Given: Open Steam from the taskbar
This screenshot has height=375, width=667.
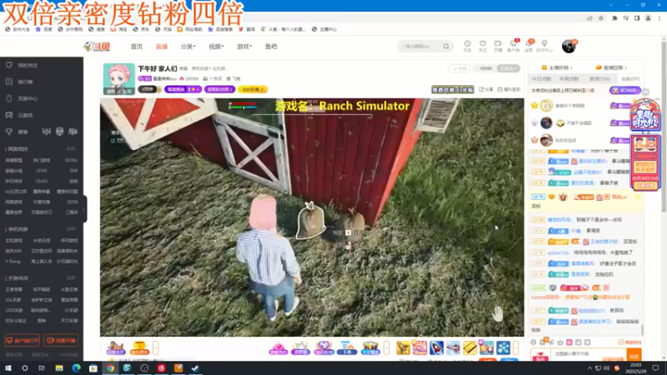Looking at the screenshot, I should click(195, 368).
